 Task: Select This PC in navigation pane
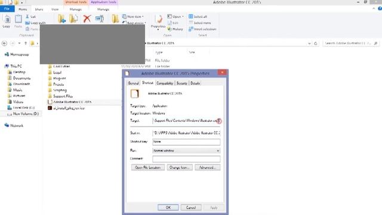coord(13,66)
